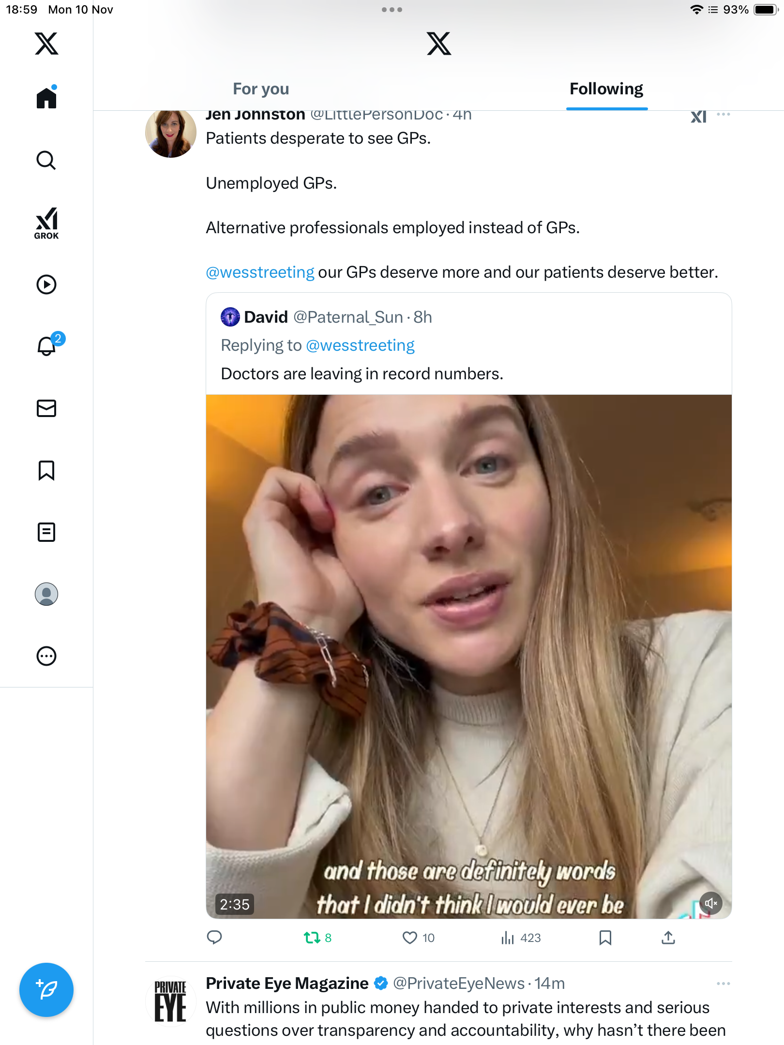Open more options on Private Eye post
Screen dimensions: 784x1045
[x=723, y=984]
